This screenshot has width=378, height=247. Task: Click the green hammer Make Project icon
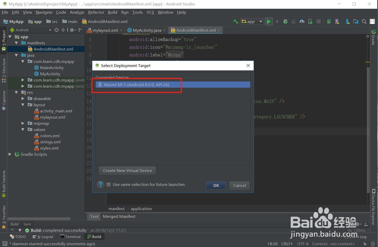click(235, 21)
